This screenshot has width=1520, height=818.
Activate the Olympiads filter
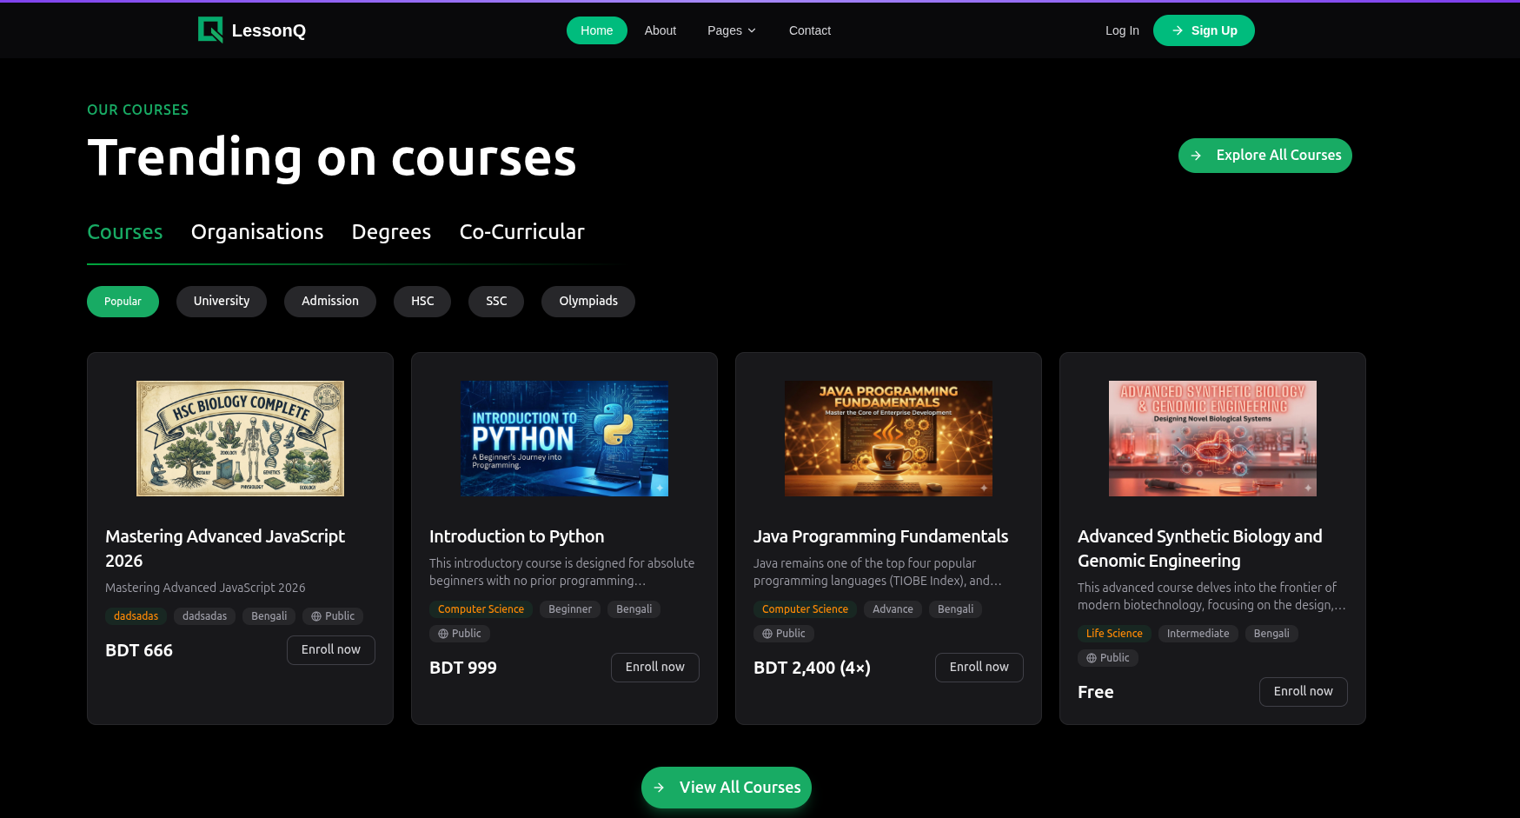coord(588,301)
